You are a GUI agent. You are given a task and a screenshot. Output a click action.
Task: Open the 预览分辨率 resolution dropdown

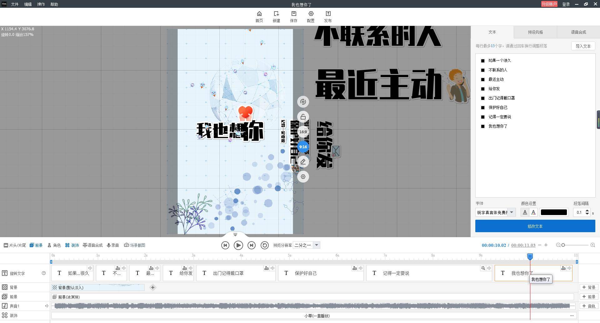(x=317, y=245)
